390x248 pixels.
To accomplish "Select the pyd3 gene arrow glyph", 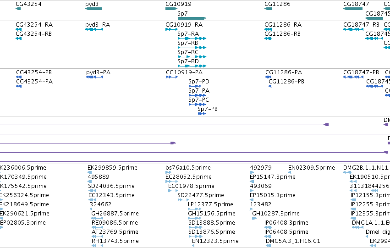I will point(93,9).
